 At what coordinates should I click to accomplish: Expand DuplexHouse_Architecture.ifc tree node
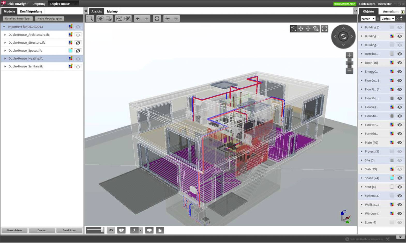pos(5,35)
